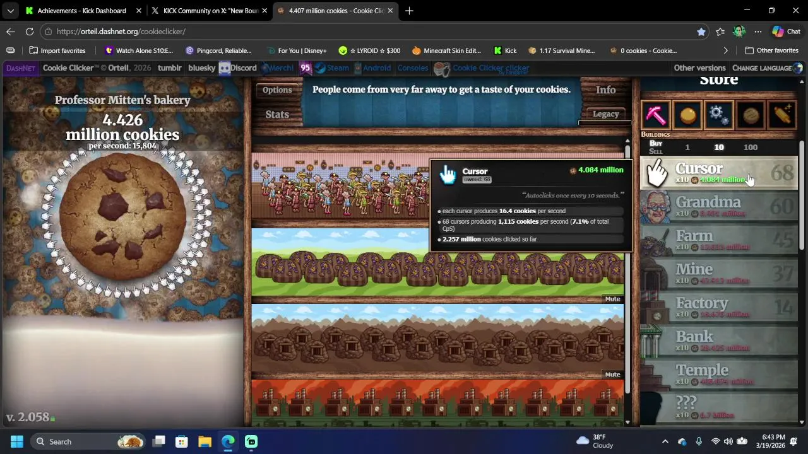This screenshot has width=808, height=454.
Task: Open Minecraft Skin Edit bookmark
Action: 446,50
